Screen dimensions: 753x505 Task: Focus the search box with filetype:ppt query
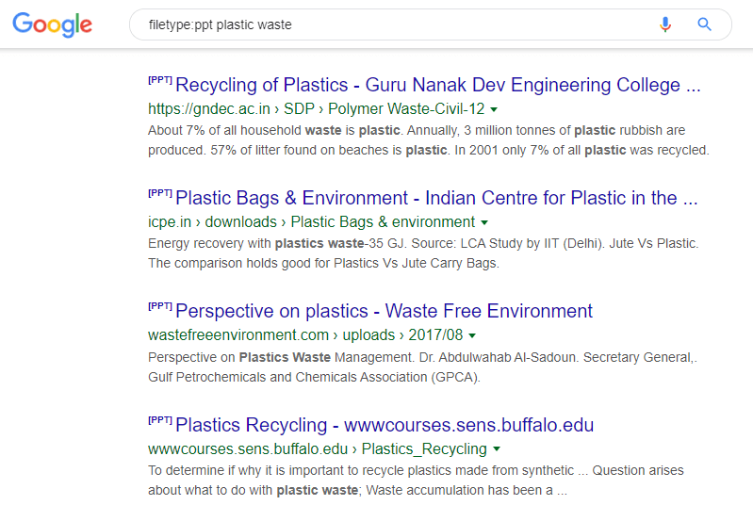pyautogui.click(x=394, y=24)
